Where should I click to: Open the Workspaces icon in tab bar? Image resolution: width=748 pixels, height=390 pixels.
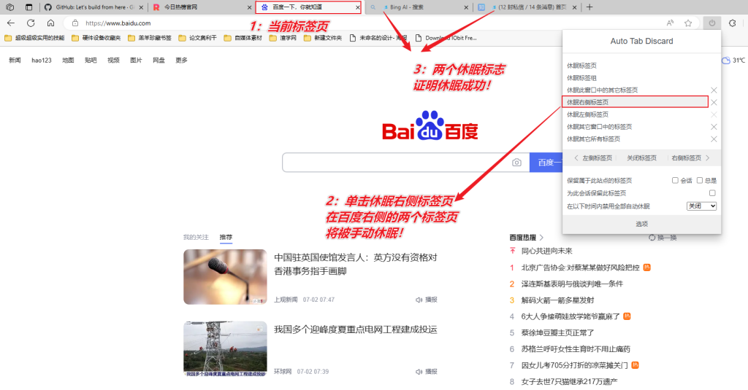(x=10, y=7)
